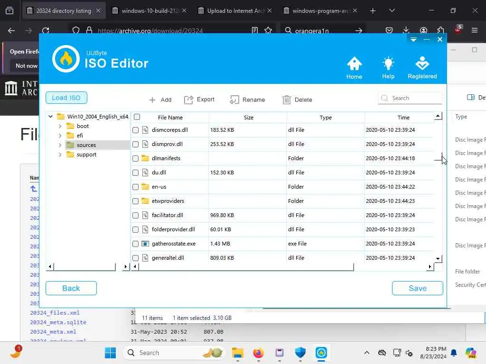Click the Back button in ISO Editor
This screenshot has width=486, height=364.
coord(71,288)
